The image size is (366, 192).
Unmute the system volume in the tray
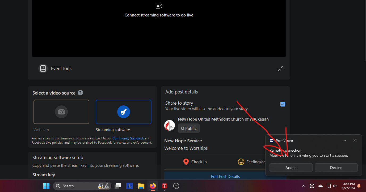tap(335, 186)
